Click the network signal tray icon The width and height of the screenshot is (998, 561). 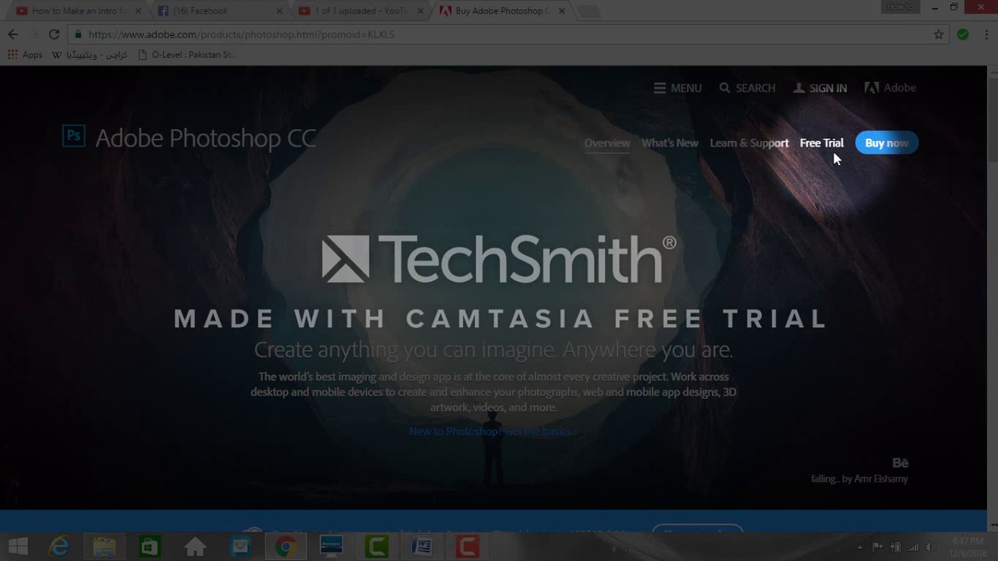pyautogui.click(x=912, y=547)
